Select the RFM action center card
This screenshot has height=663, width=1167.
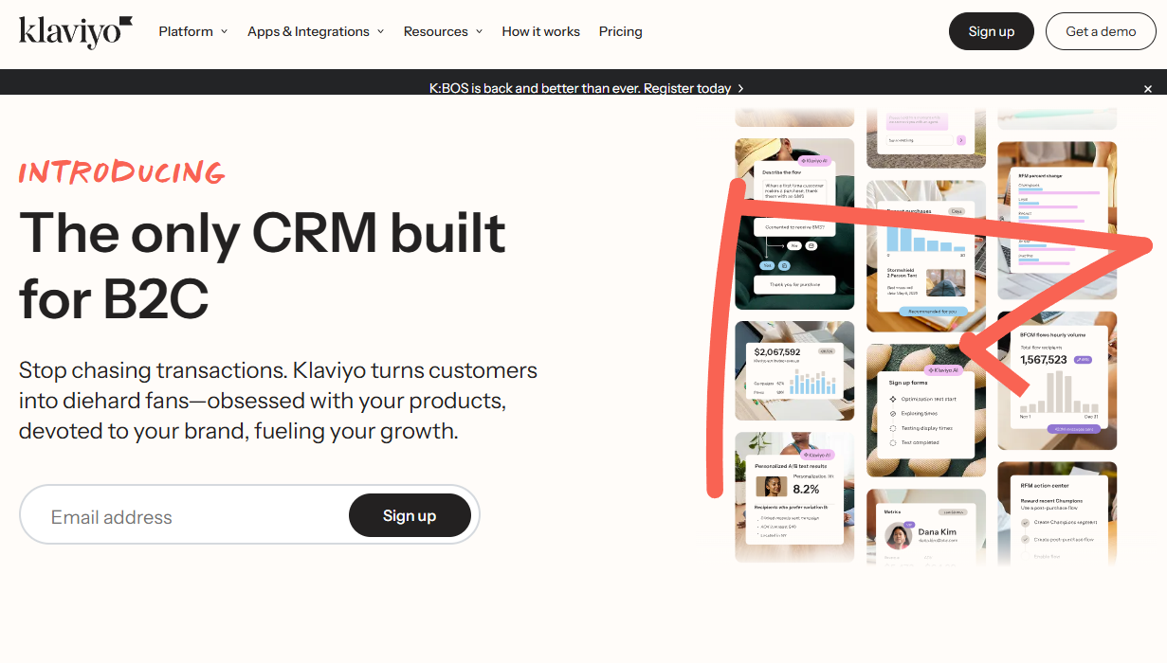pos(1057,513)
